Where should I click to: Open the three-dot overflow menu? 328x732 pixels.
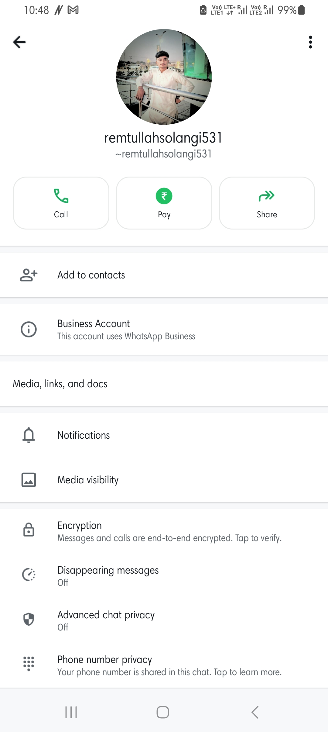click(310, 42)
